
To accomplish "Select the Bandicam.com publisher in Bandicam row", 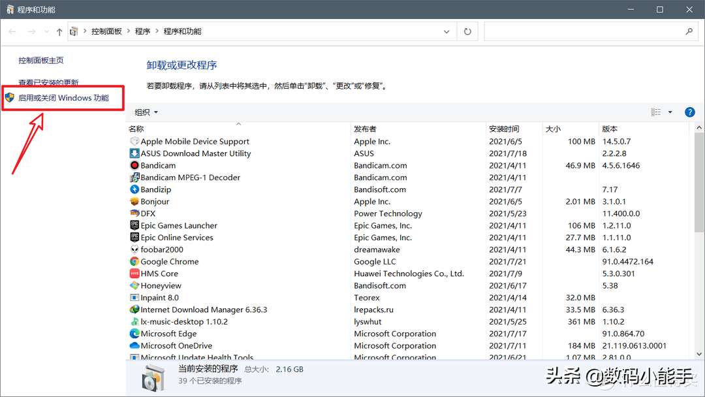I will point(381,165).
